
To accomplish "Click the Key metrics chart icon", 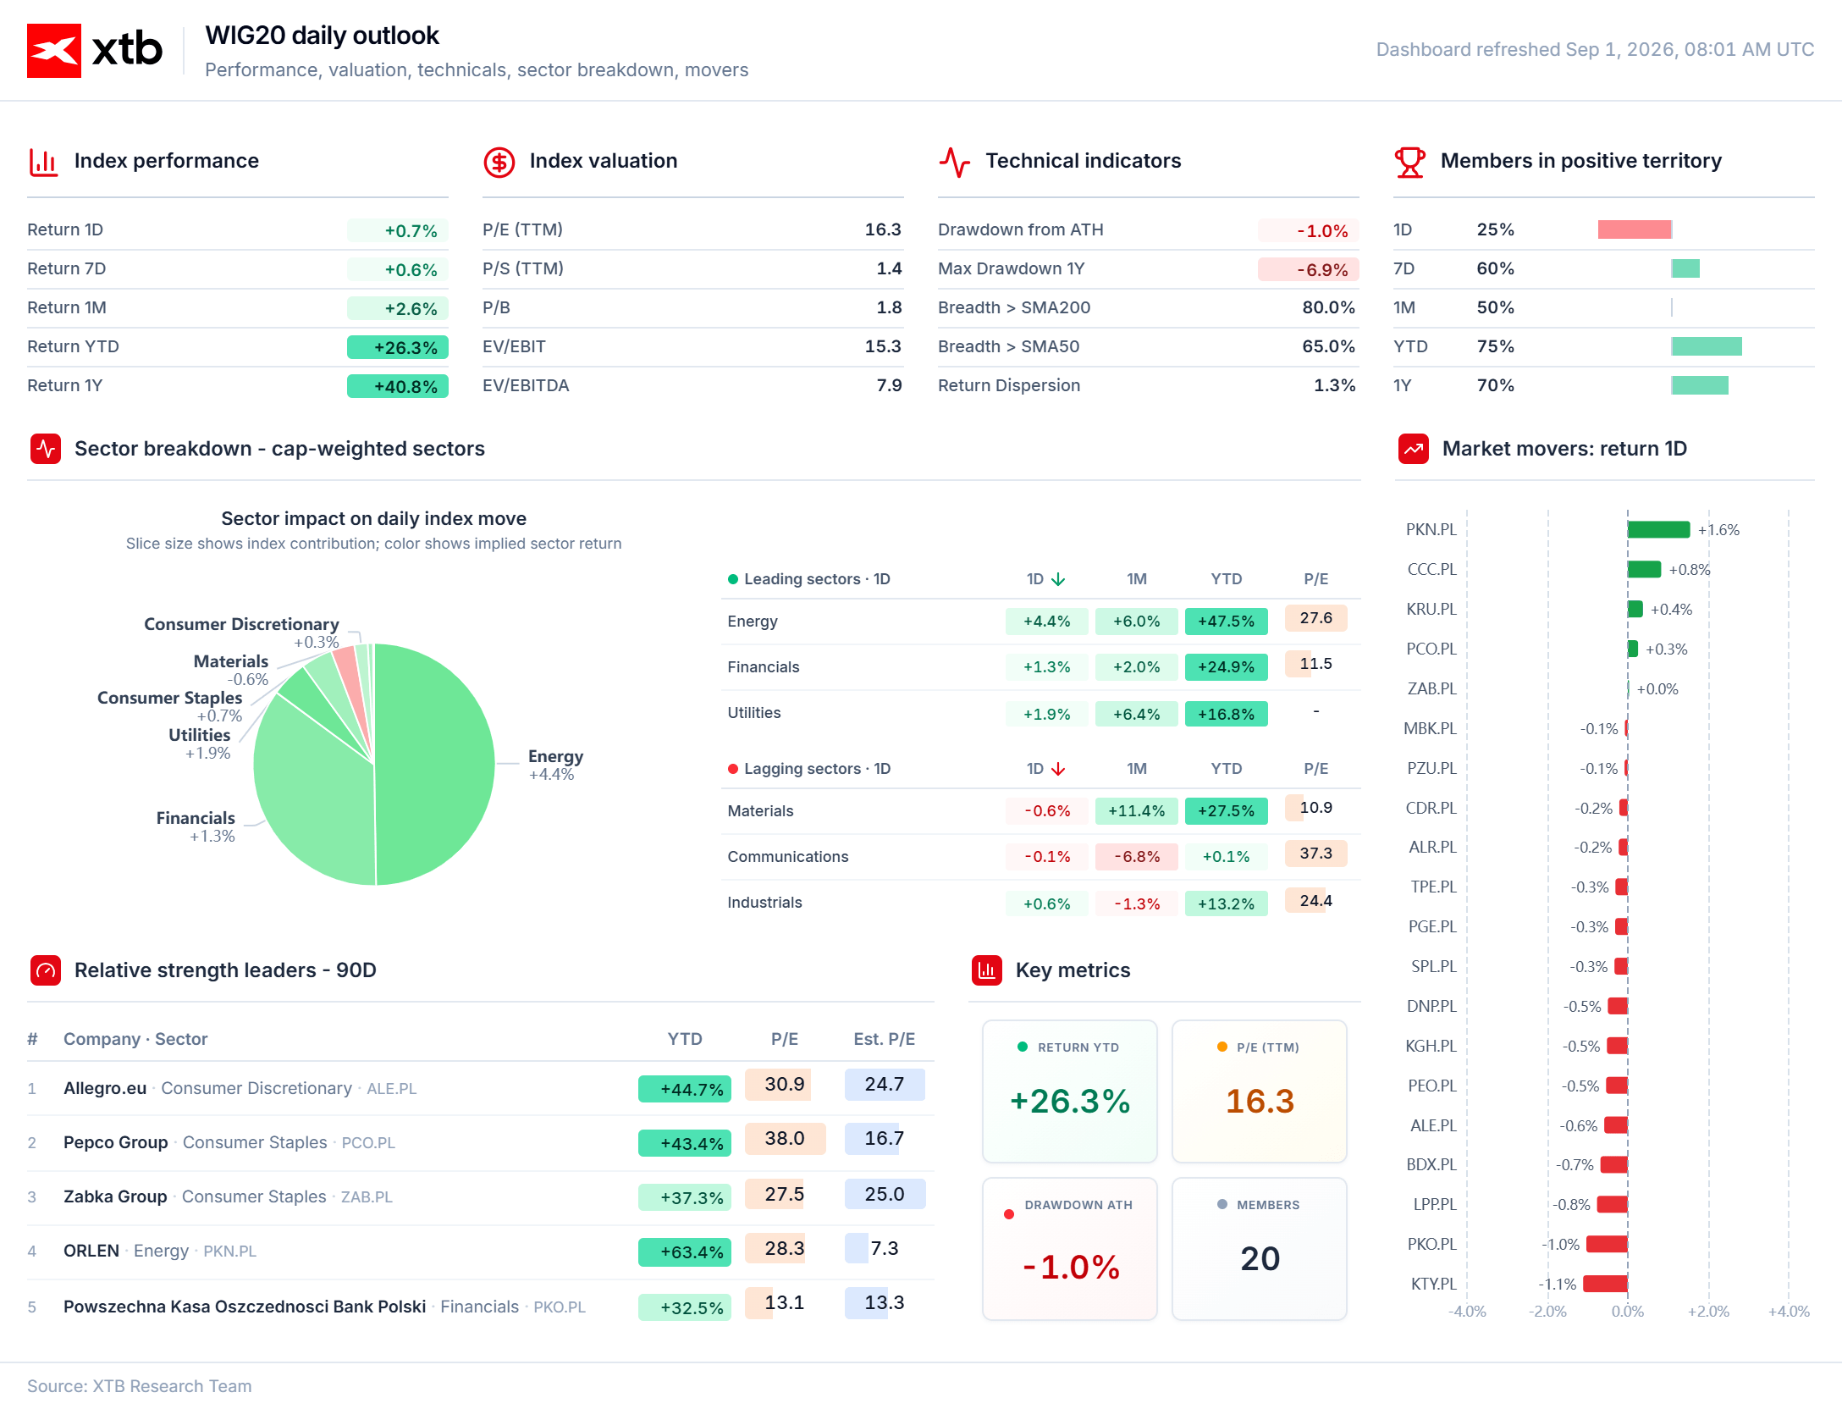I will (x=987, y=970).
